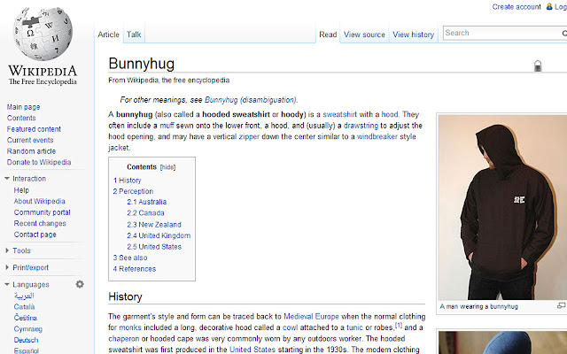Switch to Čeština language version

coord(26,318)
